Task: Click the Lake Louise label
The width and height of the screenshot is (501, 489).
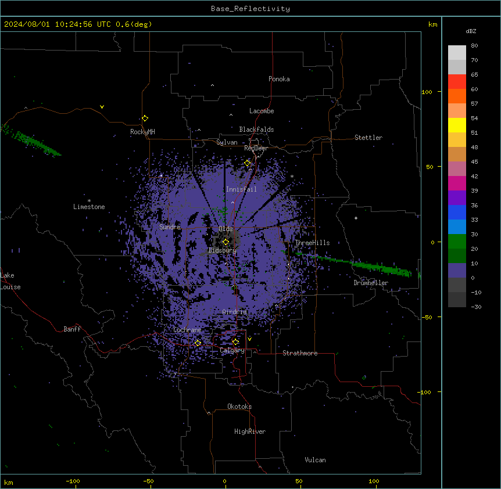Action: (10, 281)
